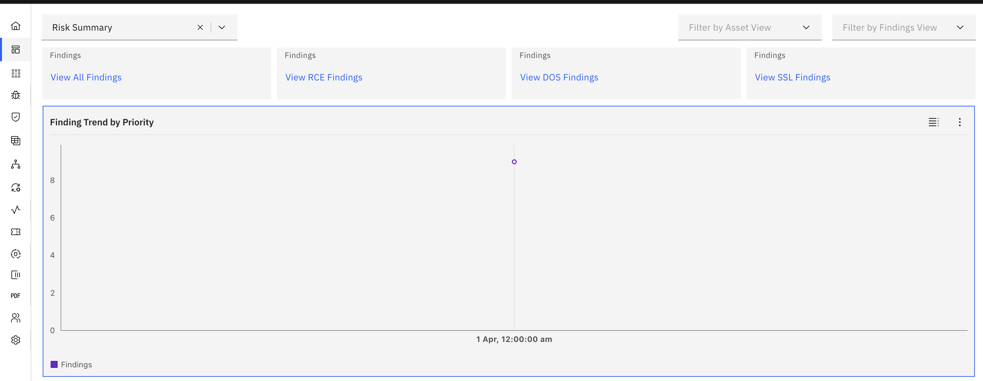Image resolution: width=983 pixels, height=381 pixels.
Task: Open chart overflow menu (three dots)
Action: [x=959, y=122]
